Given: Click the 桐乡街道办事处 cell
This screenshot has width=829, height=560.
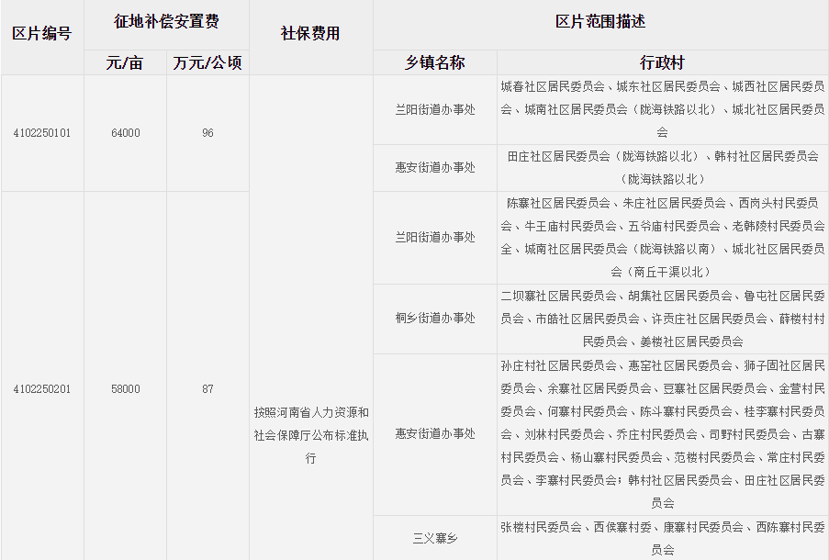Looking at the screenshot, I should [x=435, y=319].
